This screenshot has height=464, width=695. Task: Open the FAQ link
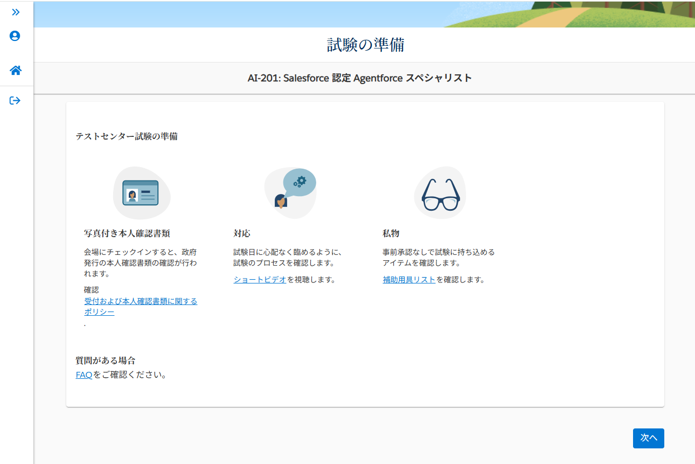84,375
